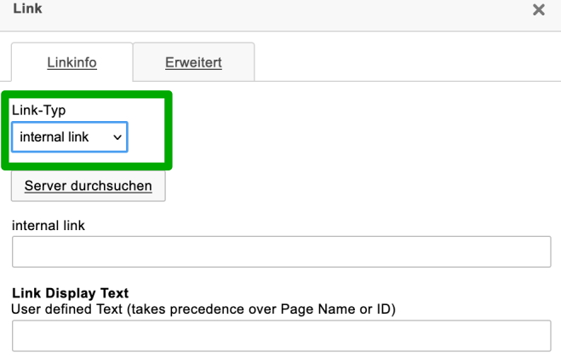Click the Server durchsuchen button
The image size is (561, 358).
tap(89, 186)
